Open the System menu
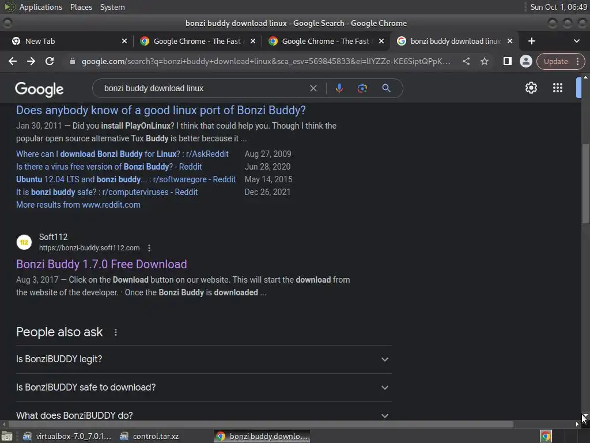The image size is (590, 443). pos(112,7)
